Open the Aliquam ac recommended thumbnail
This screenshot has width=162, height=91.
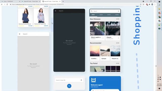115,51
